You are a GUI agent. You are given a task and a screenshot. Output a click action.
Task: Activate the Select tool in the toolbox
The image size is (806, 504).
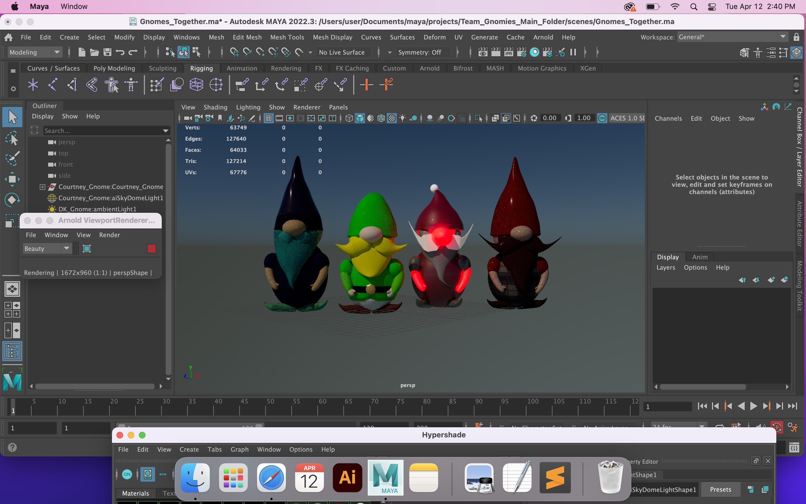[x=12, y=117]
